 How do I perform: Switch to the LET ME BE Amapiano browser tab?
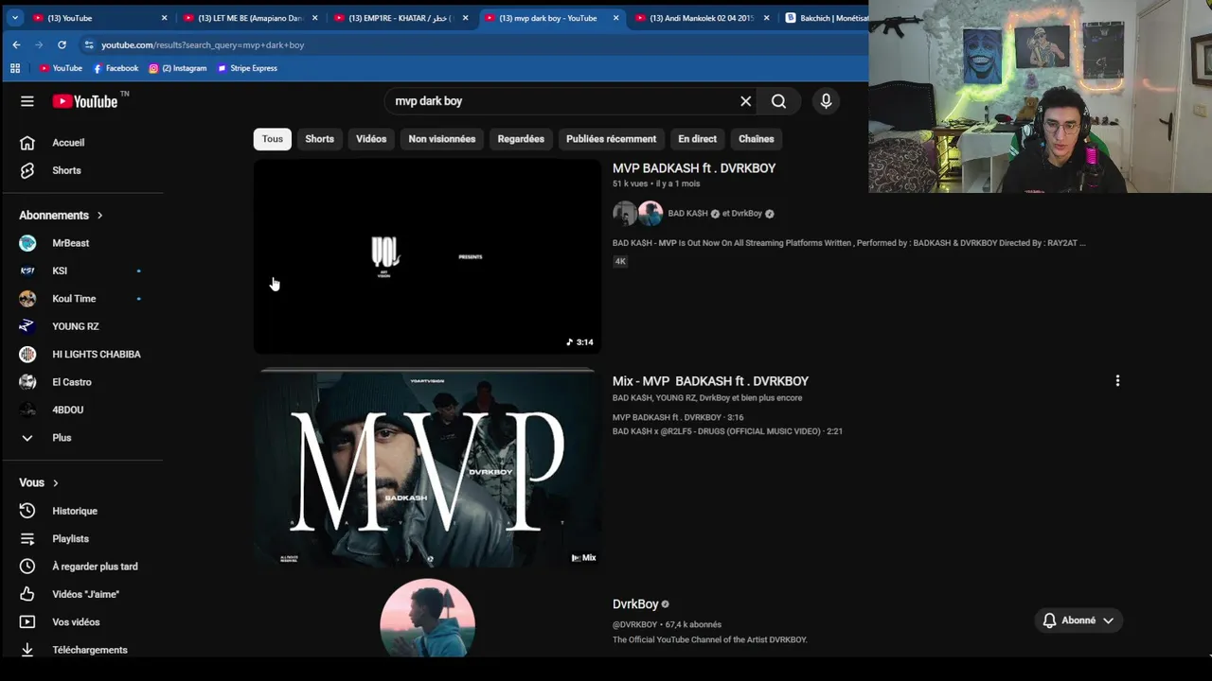click(x=251, y=18)
